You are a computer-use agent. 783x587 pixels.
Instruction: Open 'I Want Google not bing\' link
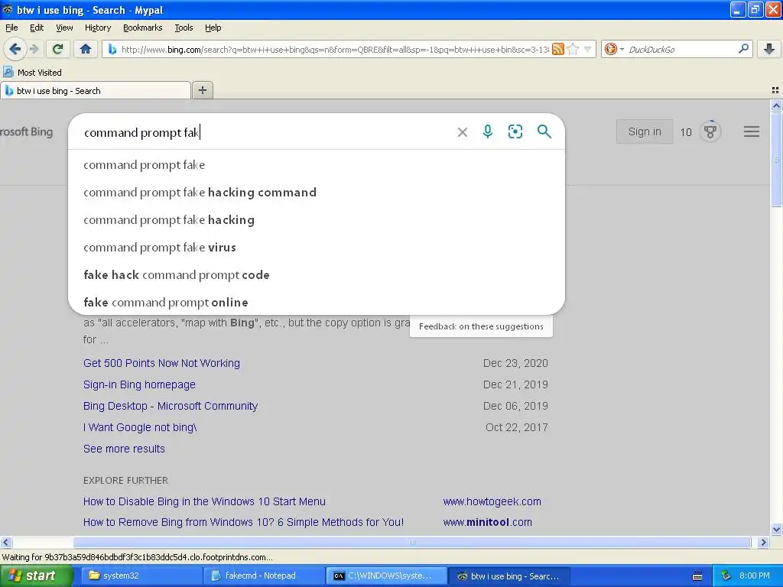point(140,427)
